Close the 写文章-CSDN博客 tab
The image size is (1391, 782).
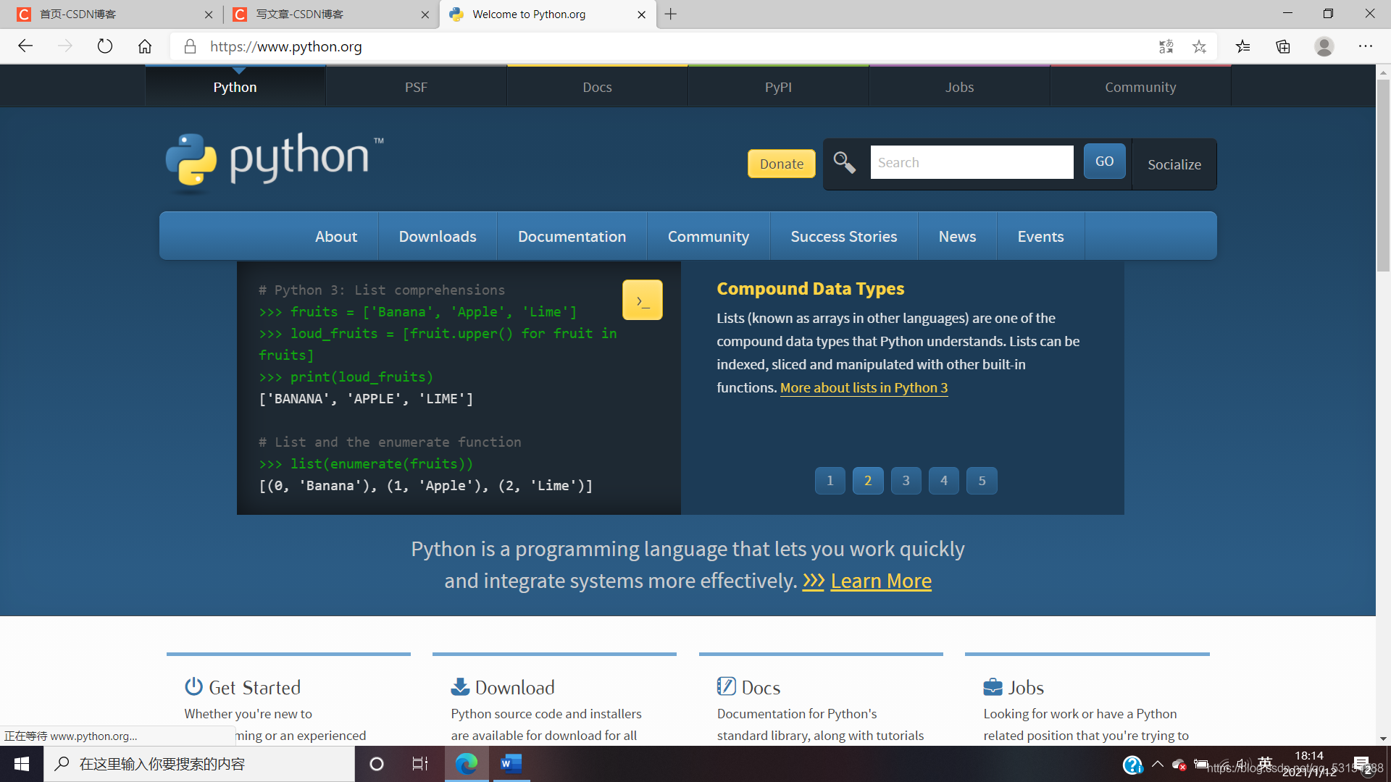(x=425, y=14)
